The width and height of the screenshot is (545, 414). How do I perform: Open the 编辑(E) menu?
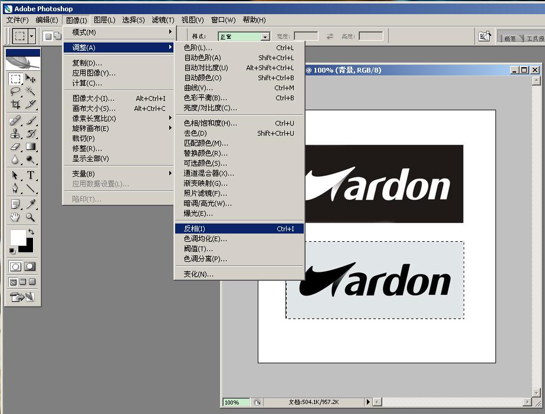pyautogui.click(x=47, y=20)
